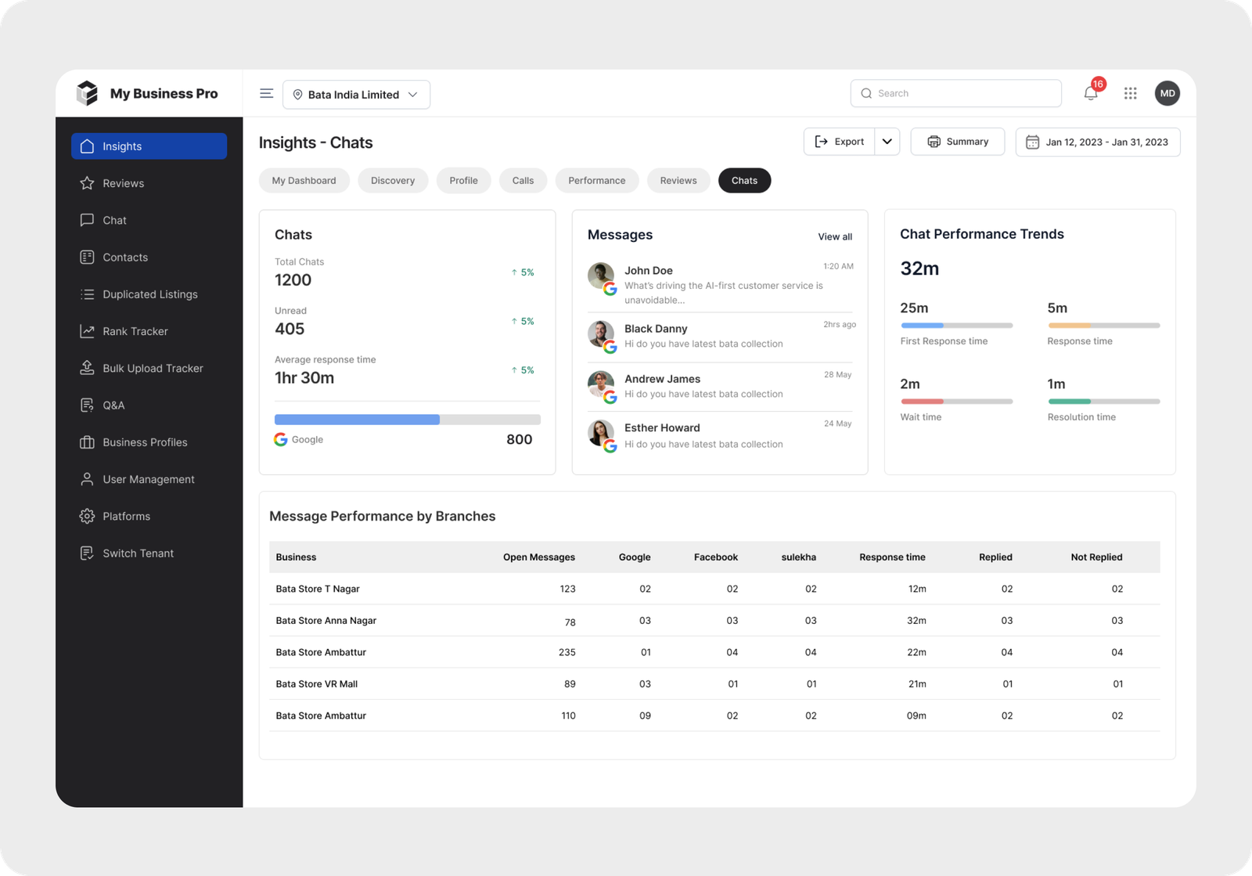The image size is (1252, 876).
Task: Select the My Dashboard tab
Action: (304, 181)
